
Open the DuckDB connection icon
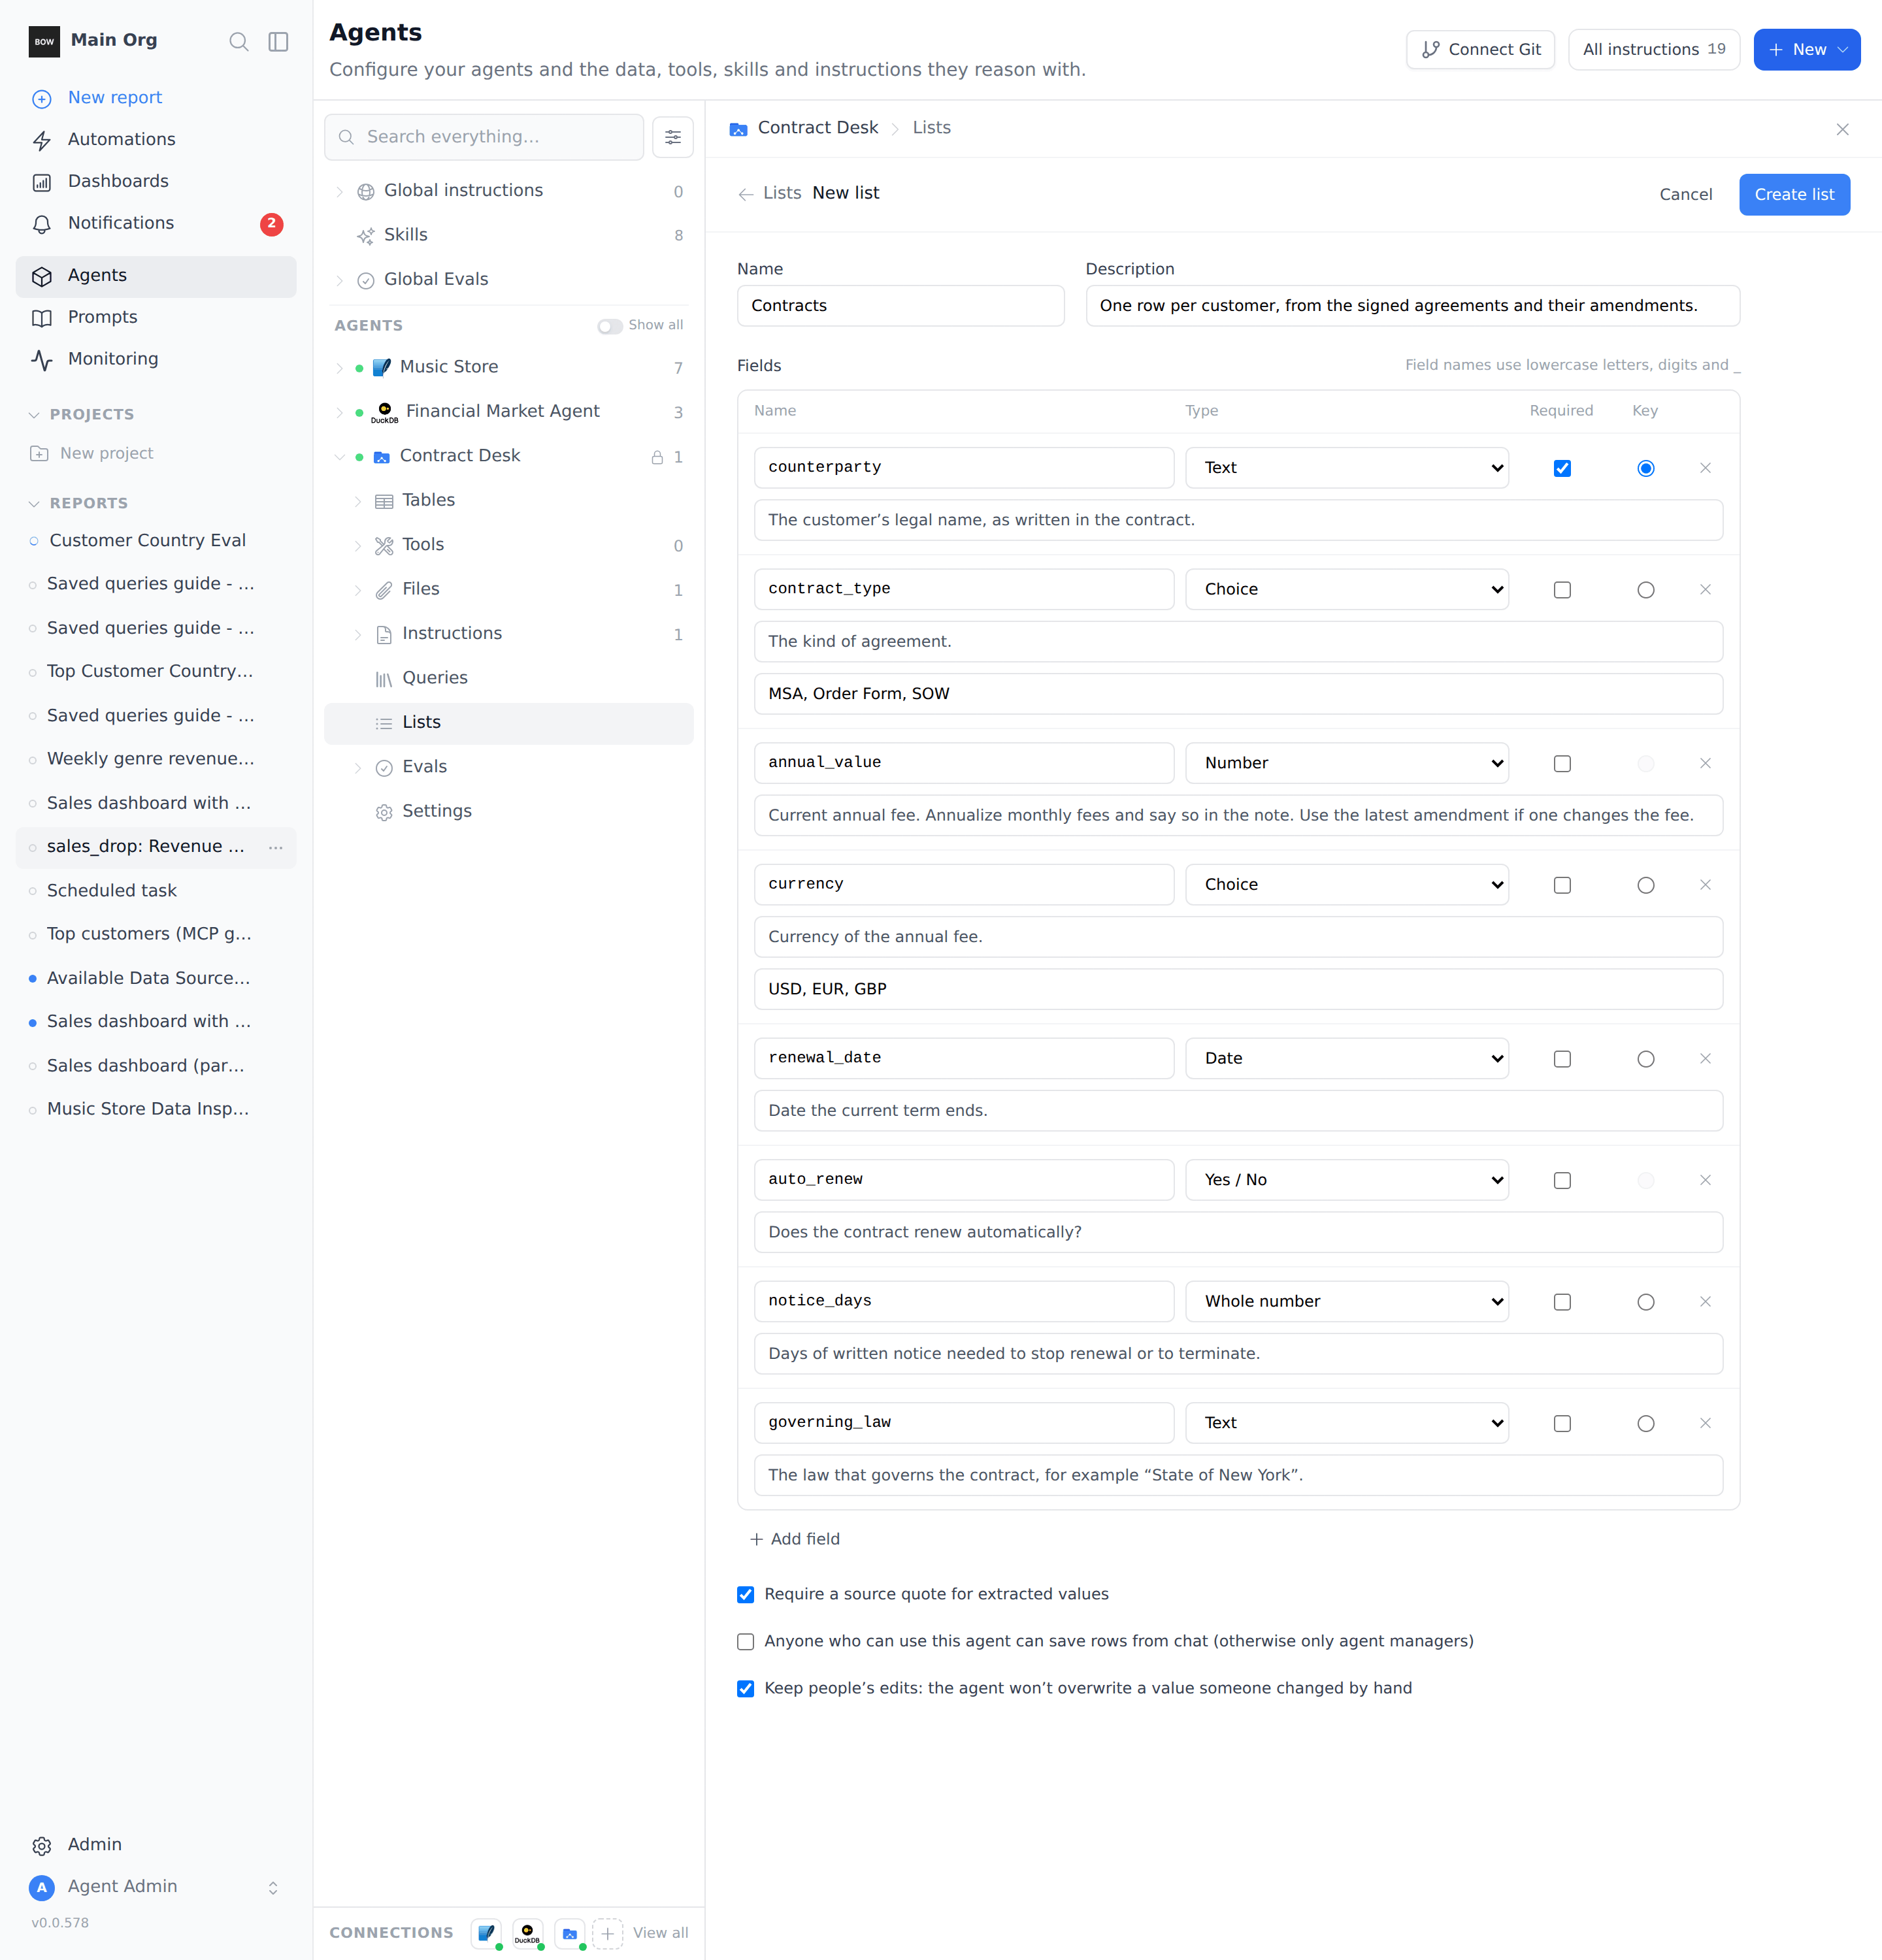[x=527, y=1933]
